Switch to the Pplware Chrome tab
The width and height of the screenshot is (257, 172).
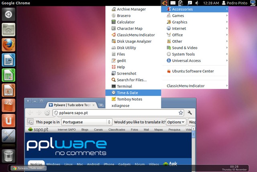(72, 105)
